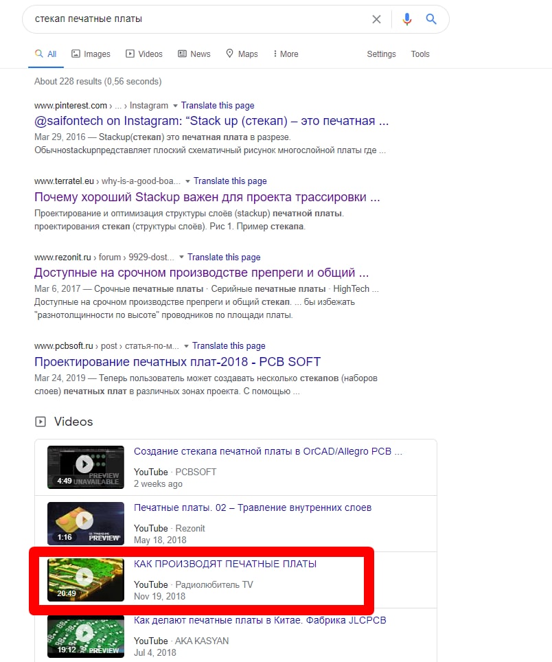Start voice search with the microphone icon
This screenshot has height=662, width=552.
click(x=407, y=19)
